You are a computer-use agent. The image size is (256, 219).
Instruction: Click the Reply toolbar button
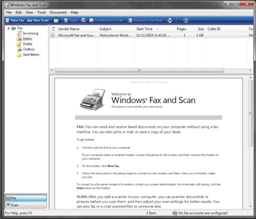point(71,20)
